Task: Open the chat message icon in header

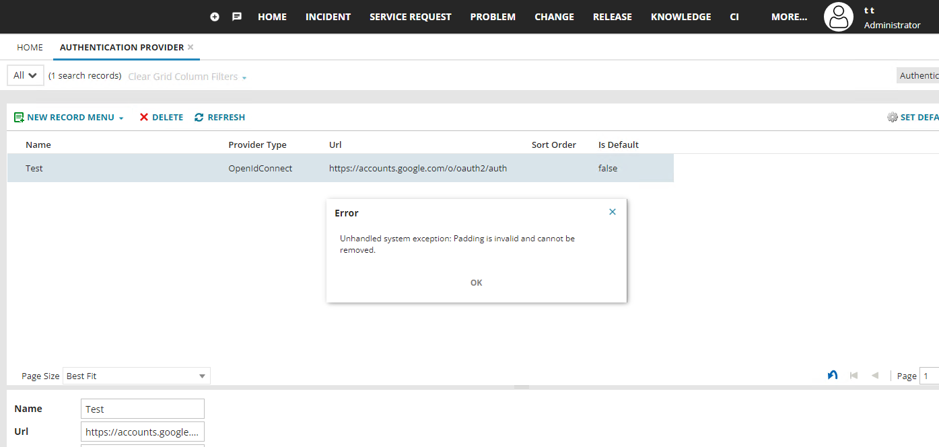Action: pos(237,17)
